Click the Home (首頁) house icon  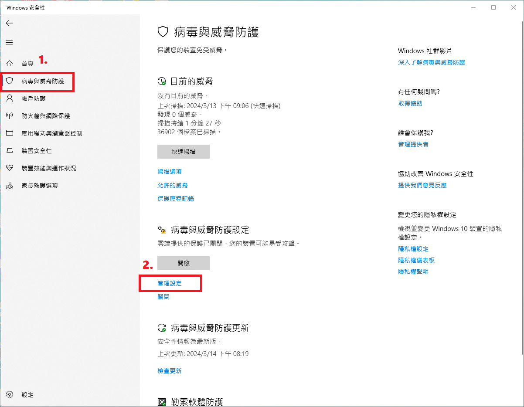pos(10,64)
